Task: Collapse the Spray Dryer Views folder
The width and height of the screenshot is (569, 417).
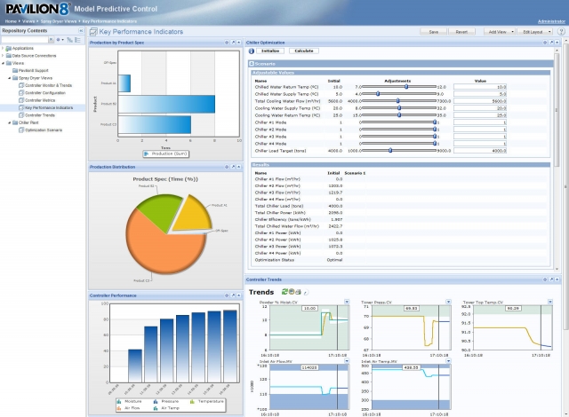Action: [10, 78]
